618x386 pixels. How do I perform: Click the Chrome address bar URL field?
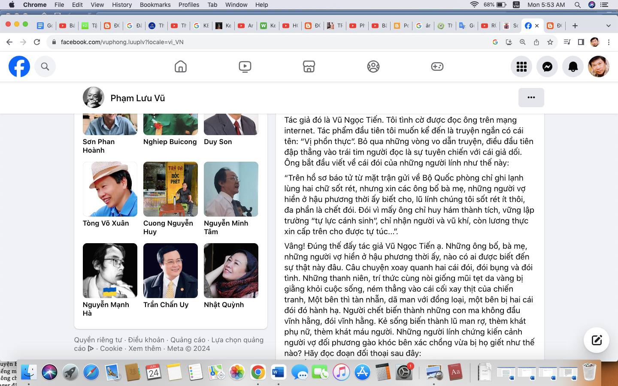[x=257, y=42]
